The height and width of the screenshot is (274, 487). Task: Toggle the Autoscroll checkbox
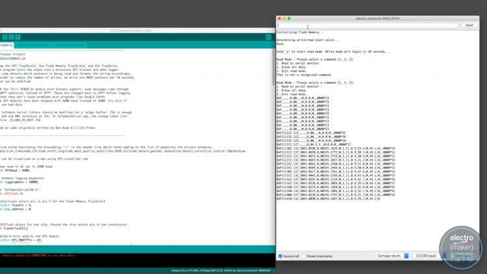click(x=280, y=256)
